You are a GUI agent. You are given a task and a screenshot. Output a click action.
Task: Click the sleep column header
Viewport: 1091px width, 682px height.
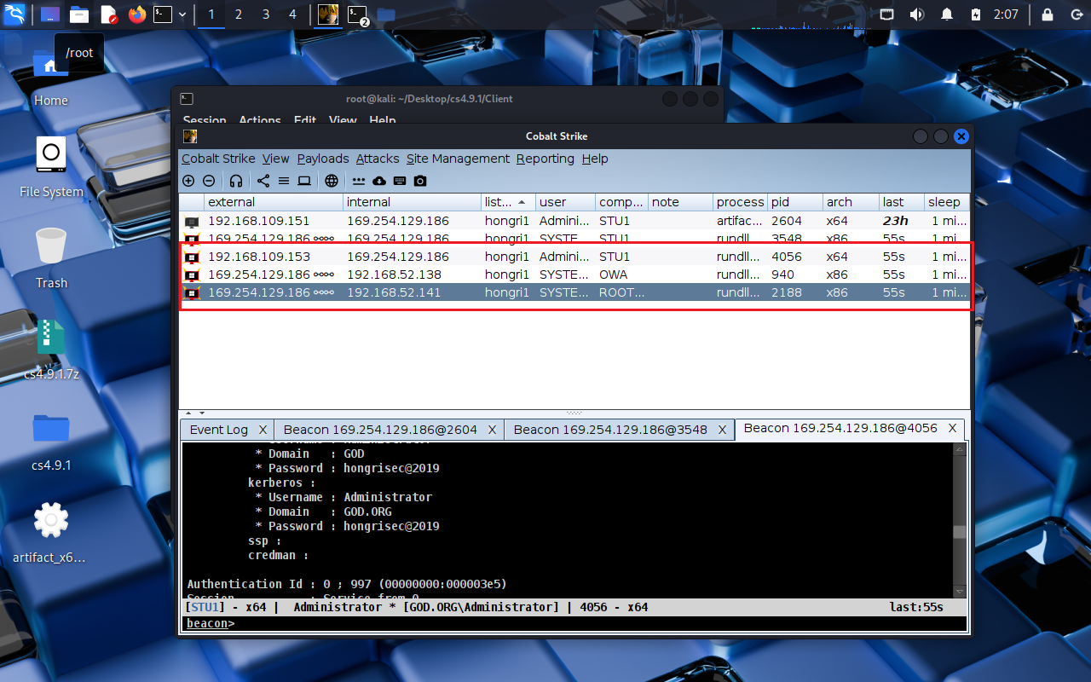pos(946,202)
